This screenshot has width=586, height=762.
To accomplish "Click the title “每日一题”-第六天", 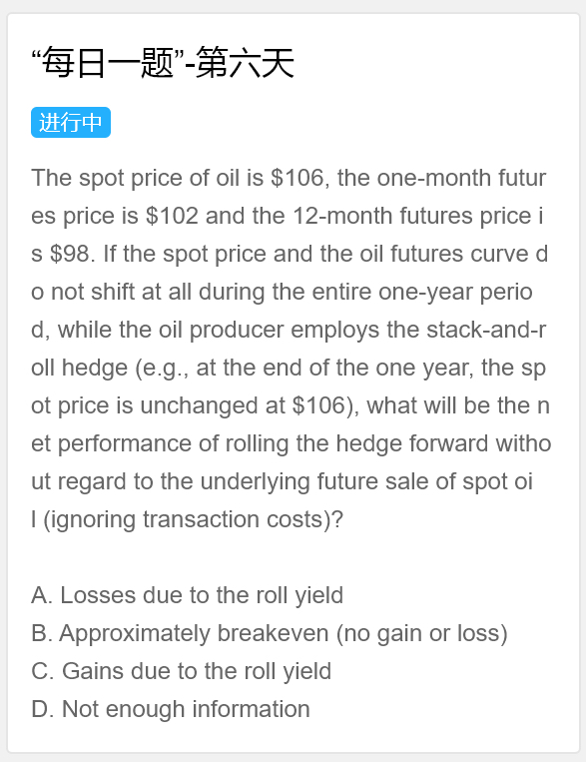I will point(163,64).
